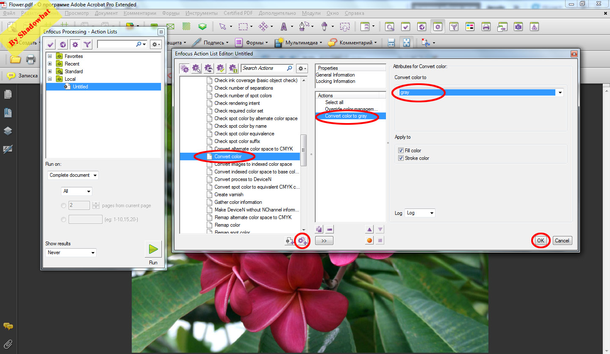Click the purple stop square icon
610x354 pixels.
(x=380, y=240)
